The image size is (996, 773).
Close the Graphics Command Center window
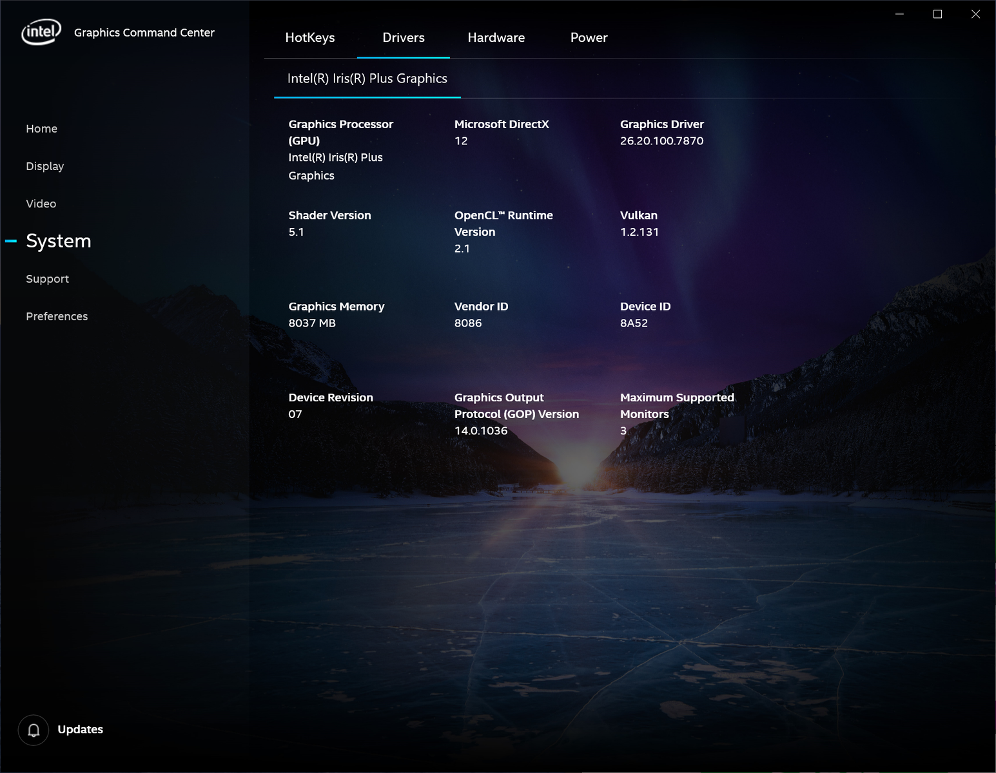975,14
